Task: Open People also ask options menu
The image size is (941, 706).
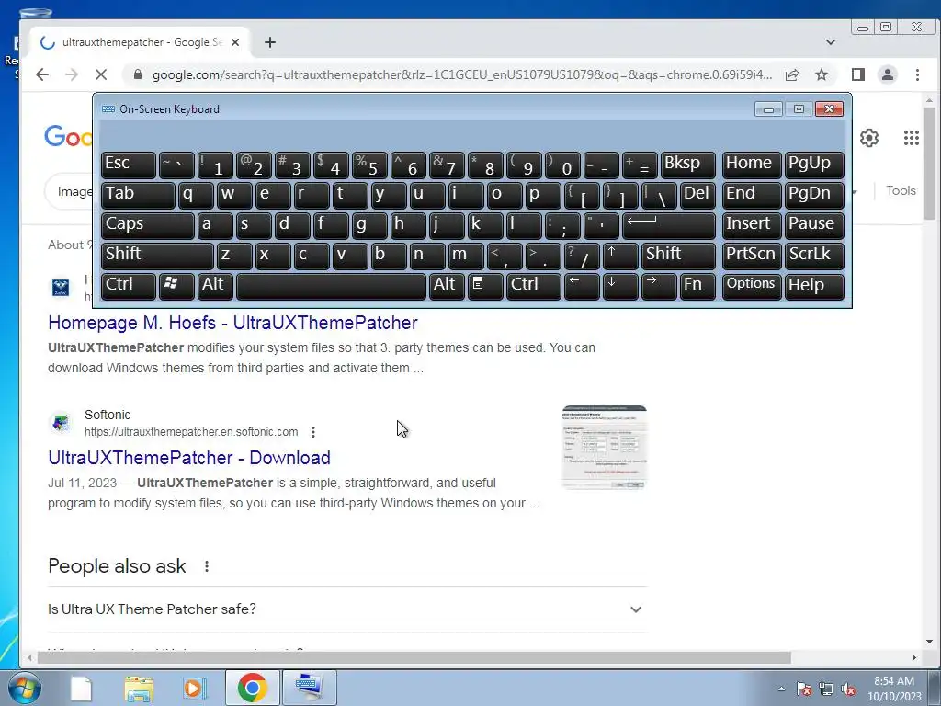Action: pyautogui.click(x=207, y=566)
